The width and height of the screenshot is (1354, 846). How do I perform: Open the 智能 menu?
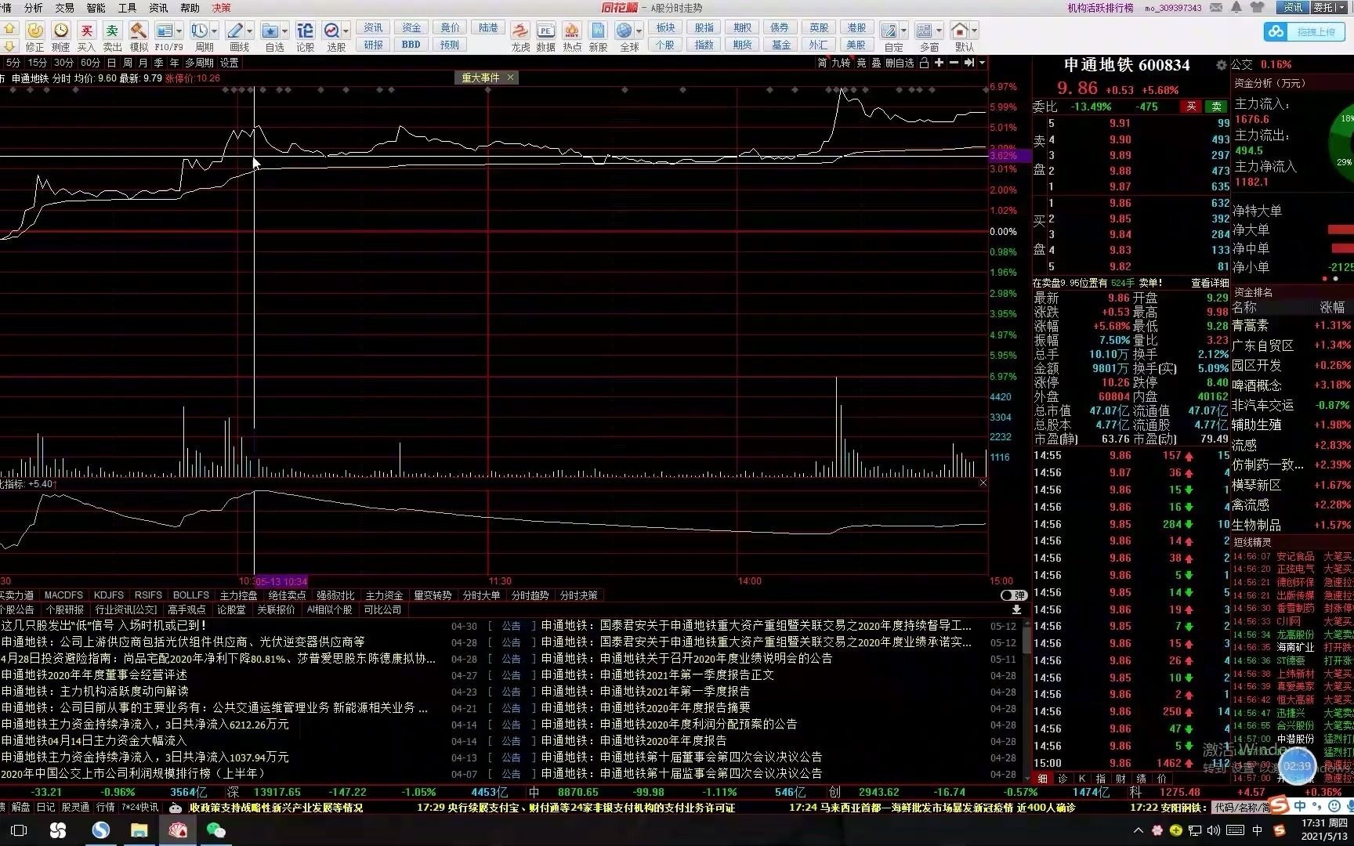96,8
